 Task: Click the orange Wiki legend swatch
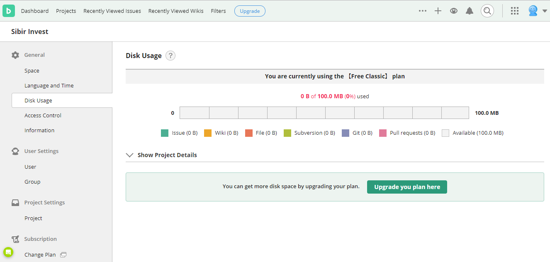(x=208, y=133)
